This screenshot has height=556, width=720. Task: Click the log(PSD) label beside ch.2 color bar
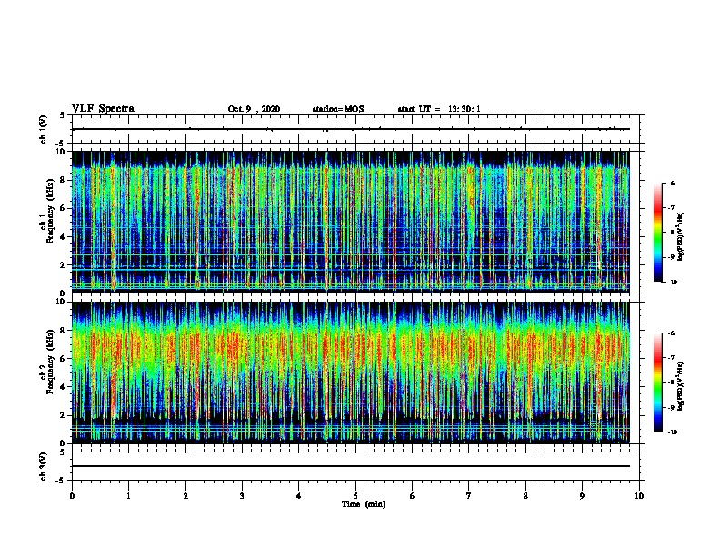[x=681, y=386]
